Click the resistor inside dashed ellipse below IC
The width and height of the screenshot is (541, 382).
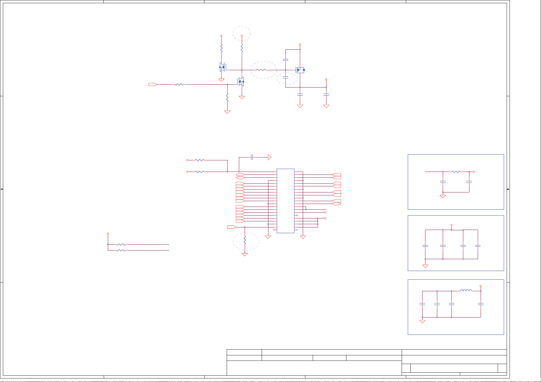(x=245, y=240)
